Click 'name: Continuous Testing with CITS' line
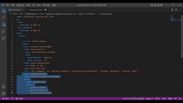Viewport: 183px width, 103px height. click(x=35, y=17)
